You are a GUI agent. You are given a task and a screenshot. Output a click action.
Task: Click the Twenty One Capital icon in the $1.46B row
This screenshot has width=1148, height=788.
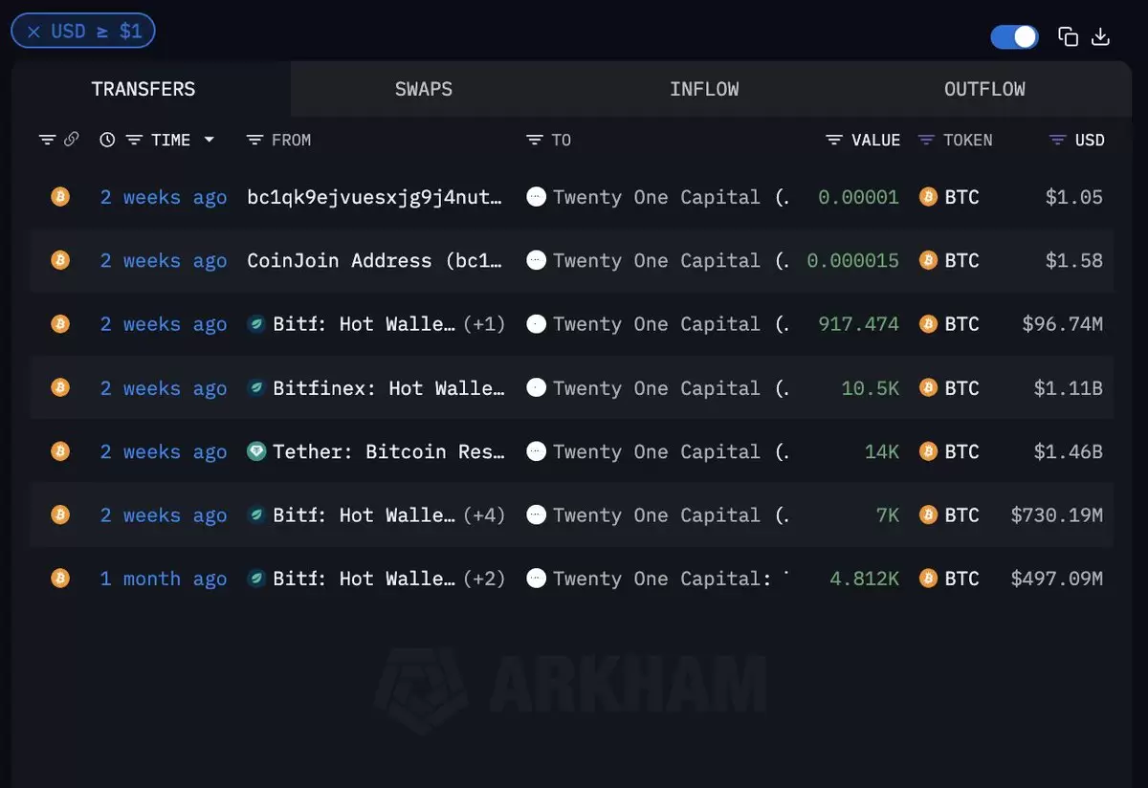pyautogui.click(x=537, y=451)
